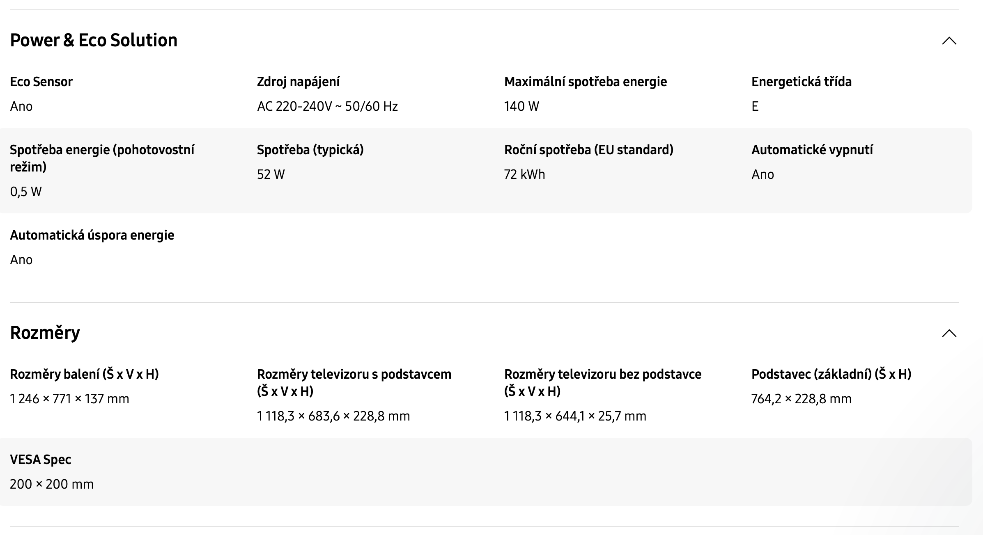Viewport: 983px width, 535px height.
Task: Click TV with stand dimensions value
Action: click(333, 416)
